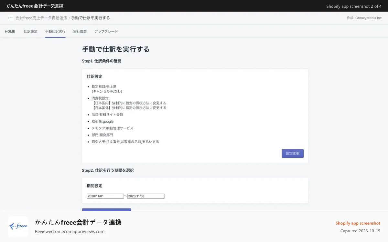This screenshot has height=242, width=388.
Task: Click the 部門:開発部門 list item
Action: [x=102, y=135]
